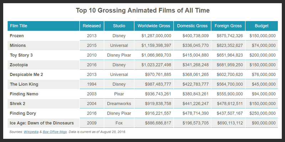Viewport: 285px width, 142px height.
Task: Click Ice Age: Dawn of the Dinosaurs title
Action: (x=42, y=123)
